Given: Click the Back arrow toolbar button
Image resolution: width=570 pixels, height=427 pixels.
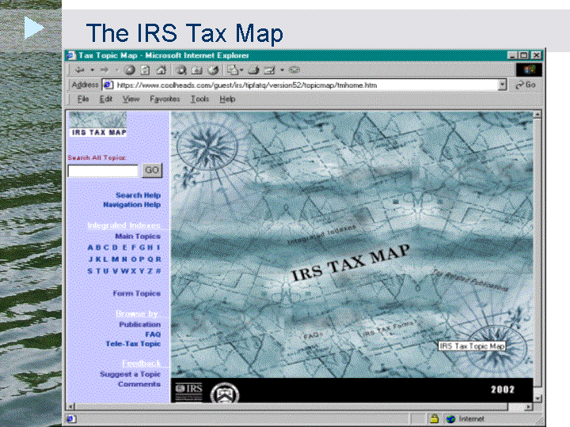Looking at the screenshot, I should [80, 70].
